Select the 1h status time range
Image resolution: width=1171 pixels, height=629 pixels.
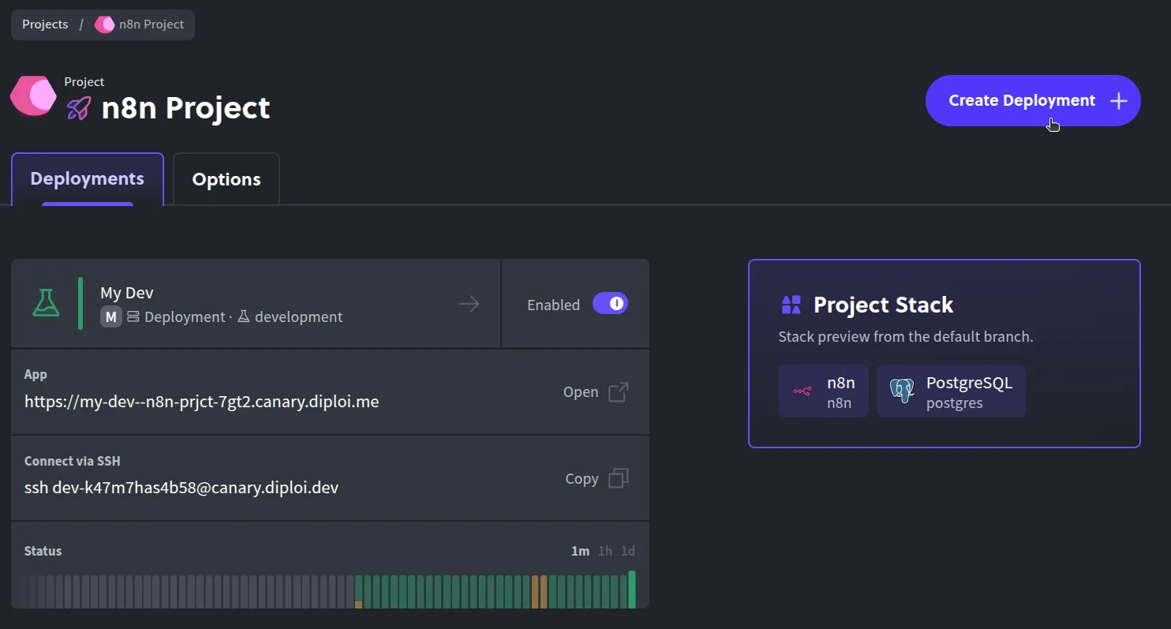point(604,551)
